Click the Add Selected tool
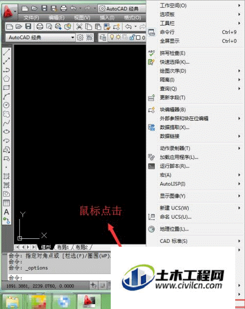This screenshot has height=309, width=245. [x=6, y=221]
